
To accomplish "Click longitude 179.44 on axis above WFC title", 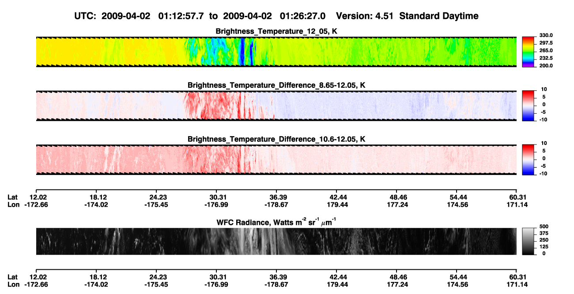I will pyautogui.click(x=336, y=205).
